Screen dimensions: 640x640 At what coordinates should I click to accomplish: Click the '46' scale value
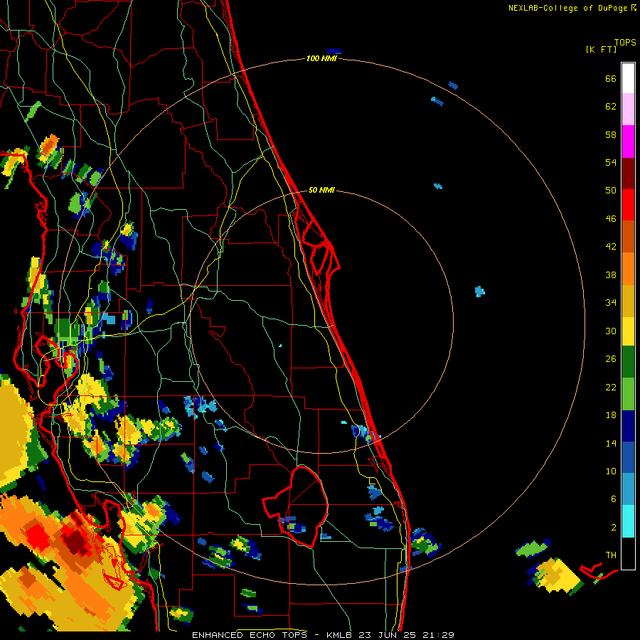(x=611, y=219)
